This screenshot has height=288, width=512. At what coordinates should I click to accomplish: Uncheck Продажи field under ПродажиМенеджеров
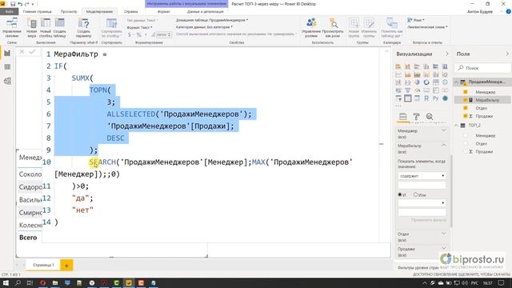pyautogui.click(x=466, y=116)
